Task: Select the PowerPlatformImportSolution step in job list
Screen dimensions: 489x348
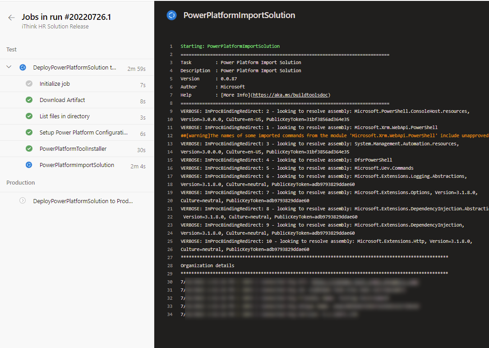Action: (77, 165)
